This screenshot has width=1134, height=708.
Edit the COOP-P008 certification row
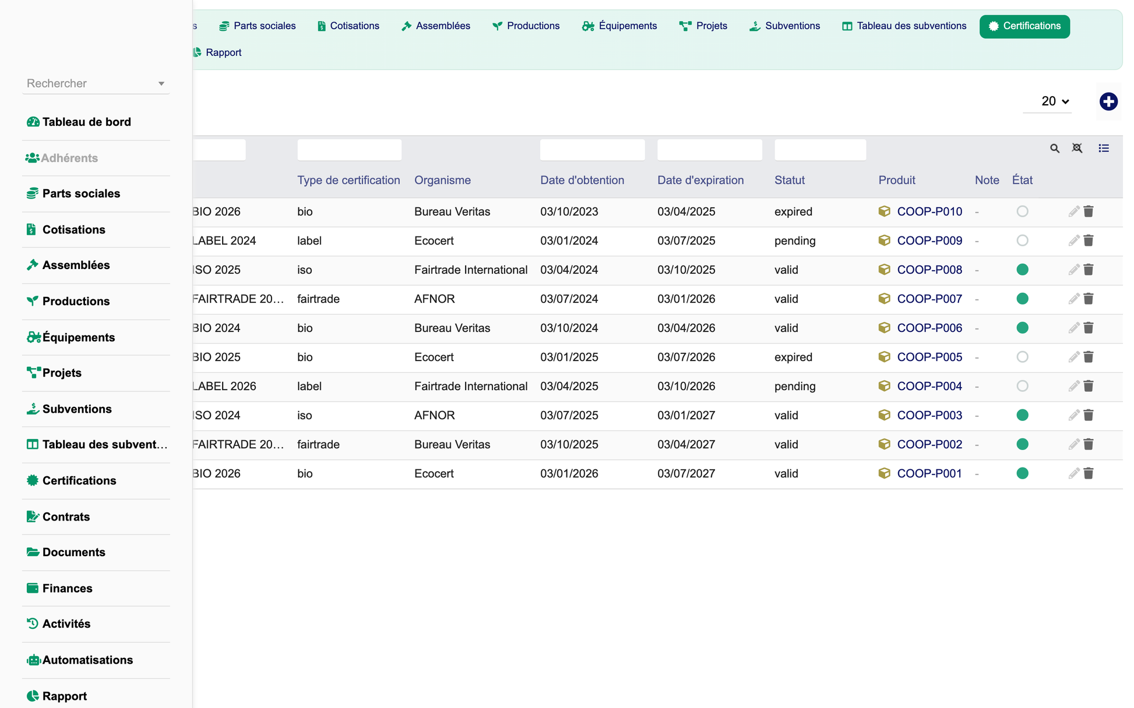point(1074,270)
